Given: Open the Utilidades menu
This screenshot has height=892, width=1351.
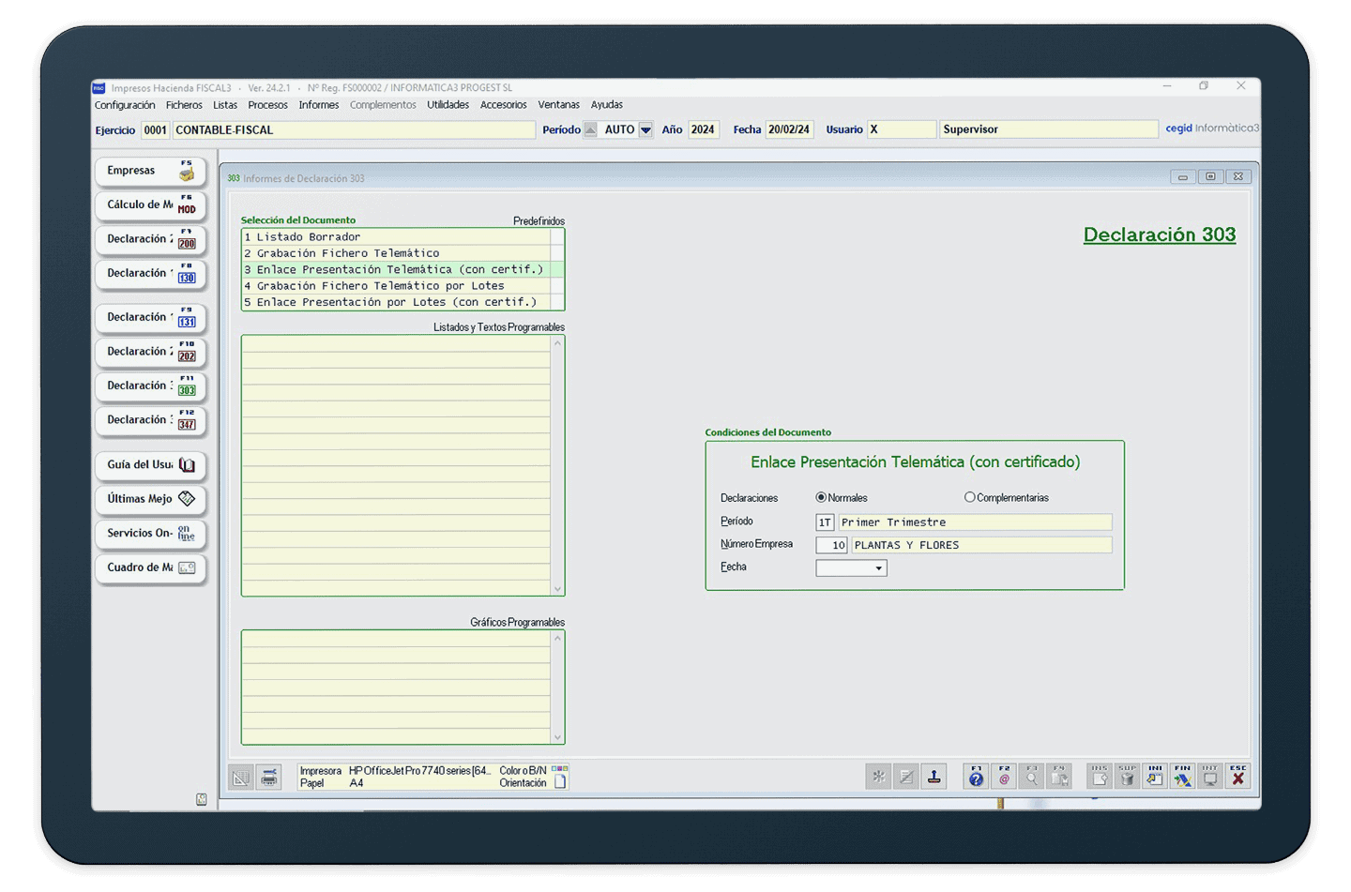Looking at the screenshot, I should point(448,105).
